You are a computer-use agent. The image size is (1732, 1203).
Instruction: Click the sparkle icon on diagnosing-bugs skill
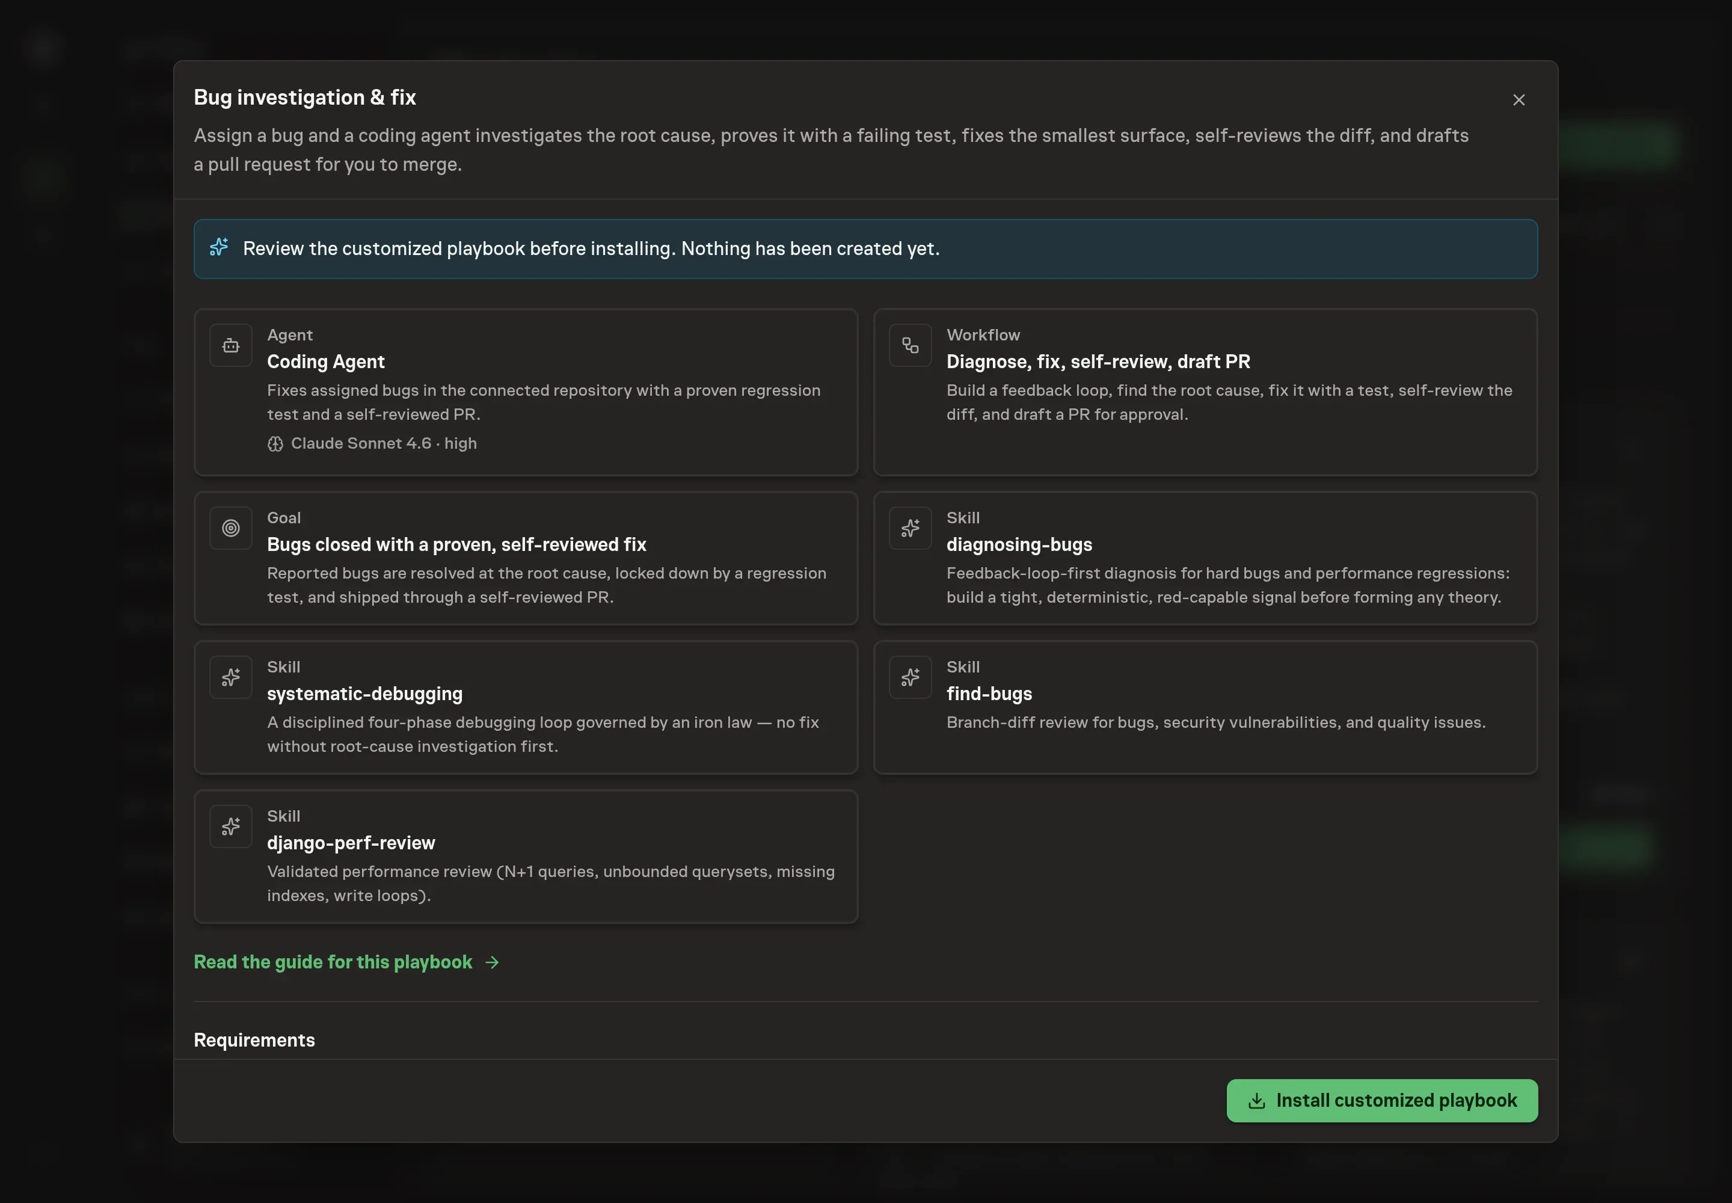(910, 528)
